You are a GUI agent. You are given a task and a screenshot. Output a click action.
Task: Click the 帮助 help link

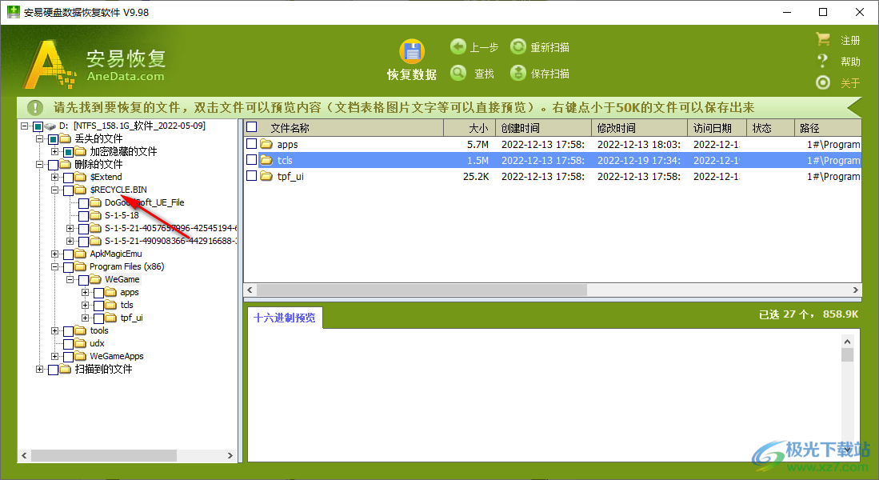(x=850, y=62)
